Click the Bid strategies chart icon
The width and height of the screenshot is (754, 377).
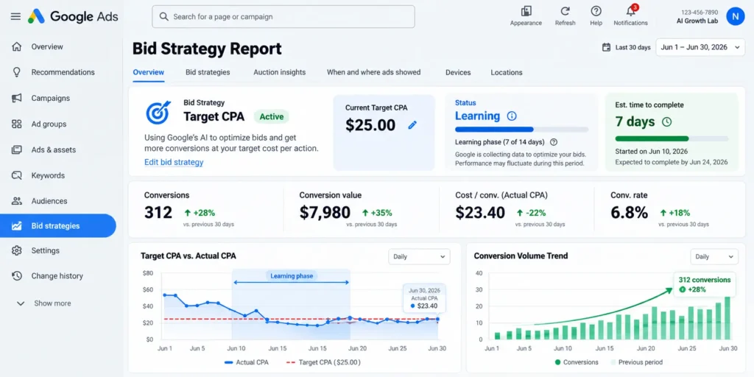tap(17, 226)
